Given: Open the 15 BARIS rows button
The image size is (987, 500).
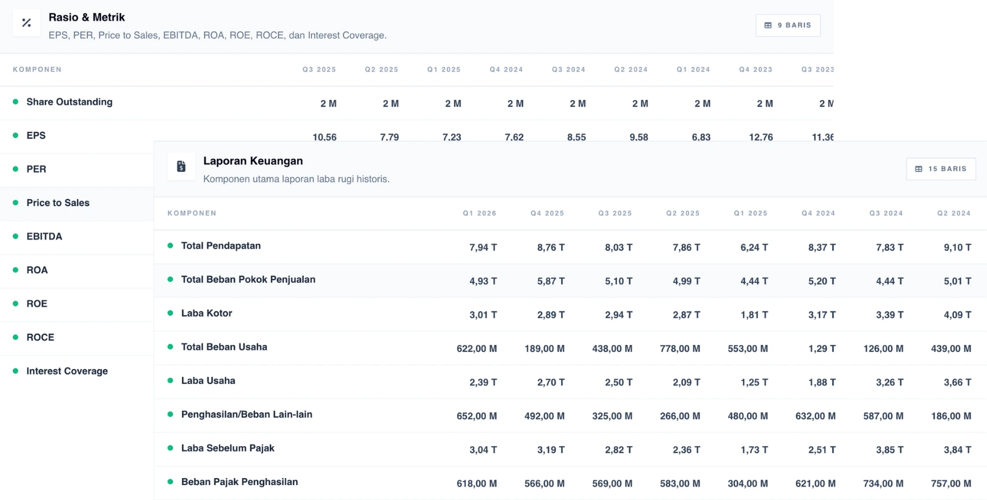Looking at the screenshot, I should click(x=941, y=169).
